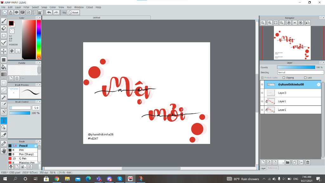Viewport: 325px width, 183px height.
Task: Toggle visibility of bottom Layer1
Action: (x=262, y=110)
